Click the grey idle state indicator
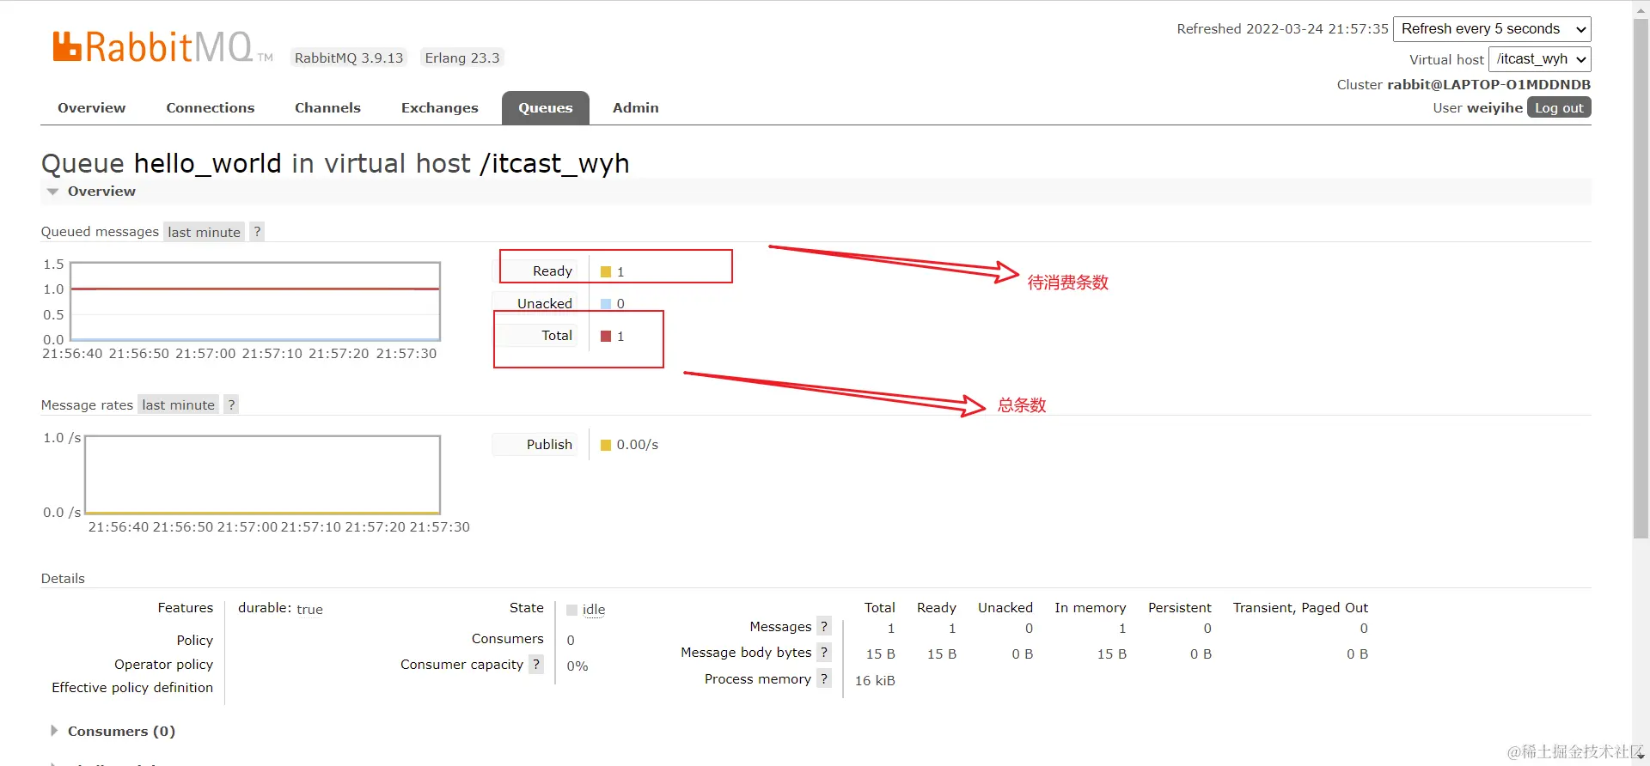 click(572, 611)
